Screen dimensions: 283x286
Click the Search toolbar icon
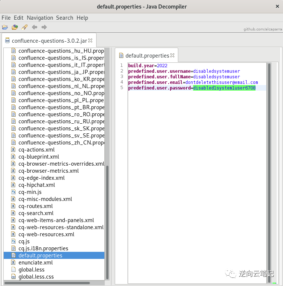[25, 27]
